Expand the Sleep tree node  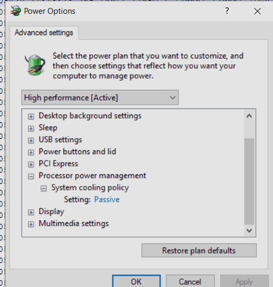31,129
